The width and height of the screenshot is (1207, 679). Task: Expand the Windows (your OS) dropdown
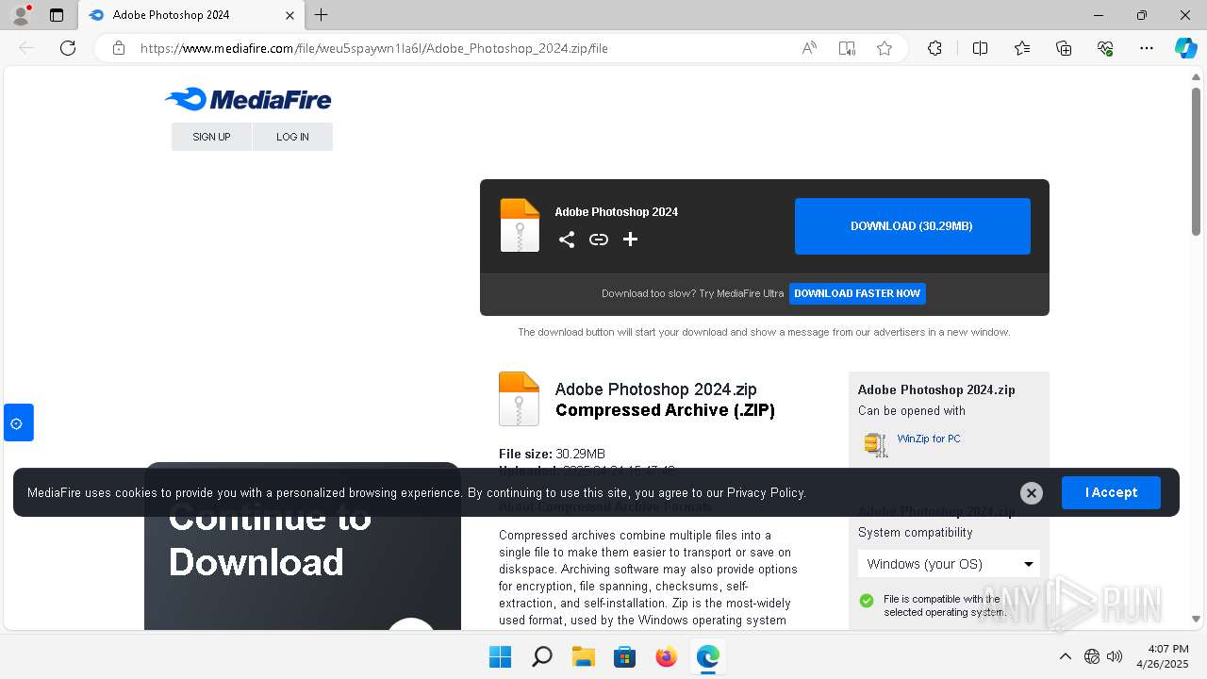[x=949, y=564]
